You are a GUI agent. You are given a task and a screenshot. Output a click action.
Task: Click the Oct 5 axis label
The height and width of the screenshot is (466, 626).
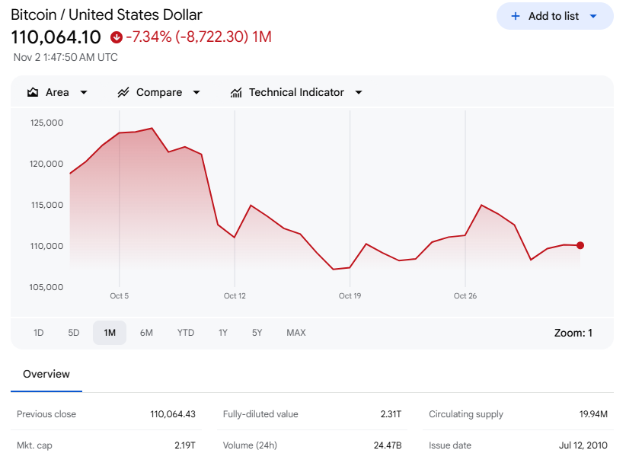tap(119, 296)
